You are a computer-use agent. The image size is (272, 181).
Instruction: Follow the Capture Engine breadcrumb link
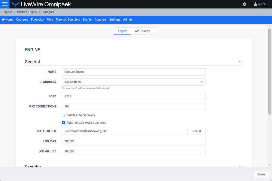point(27,12)
